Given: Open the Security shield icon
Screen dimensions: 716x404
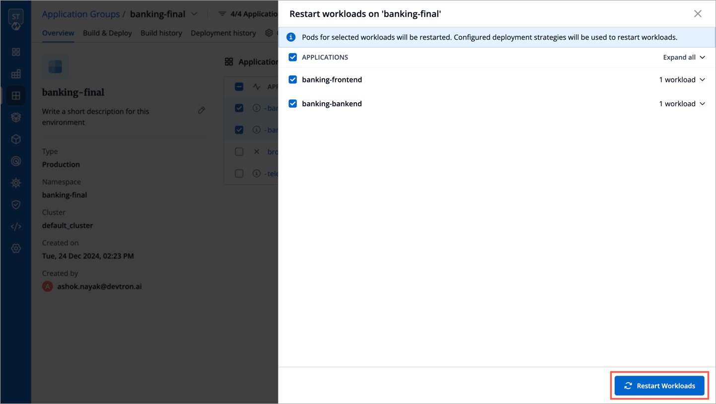Looking at the screenshot, I should point(15,204).
